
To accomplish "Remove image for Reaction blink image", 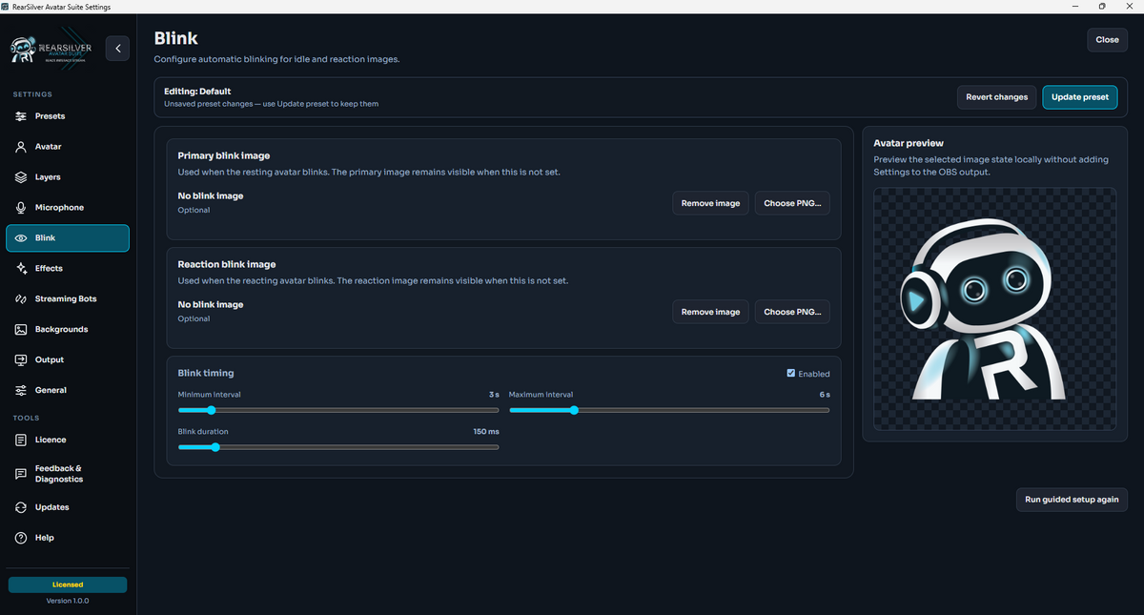I will (710, 312).
